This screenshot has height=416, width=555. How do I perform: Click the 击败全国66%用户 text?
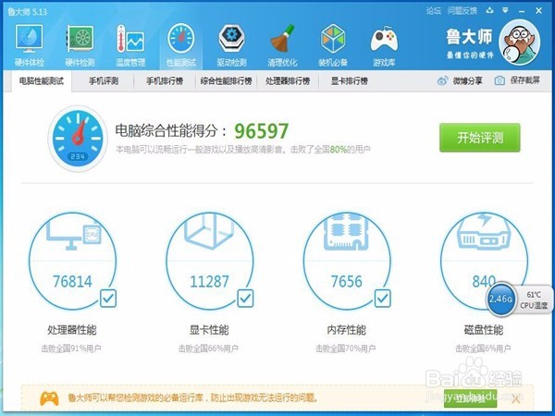click(208, 349)
